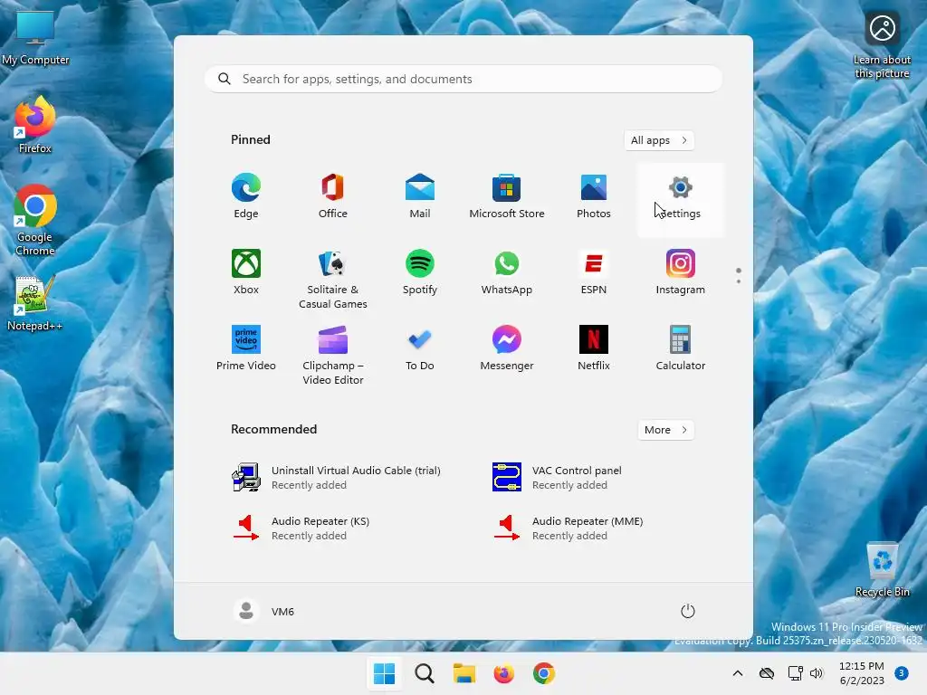This screenshot has height=695, width=927.
Task: Select Google Chrome desktop shortcut
Action: 35,220
